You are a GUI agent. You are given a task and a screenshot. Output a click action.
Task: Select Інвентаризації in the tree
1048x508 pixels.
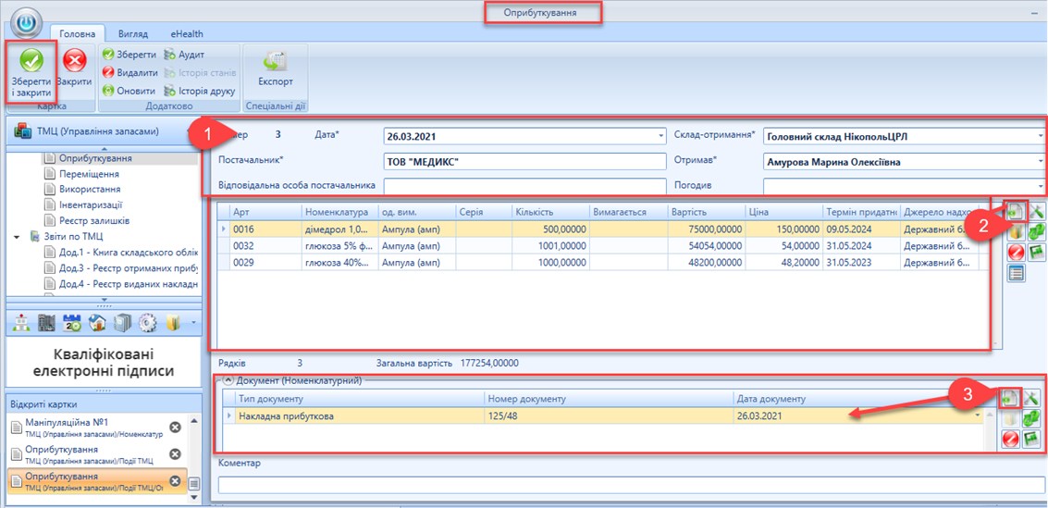tap(91, 204)
